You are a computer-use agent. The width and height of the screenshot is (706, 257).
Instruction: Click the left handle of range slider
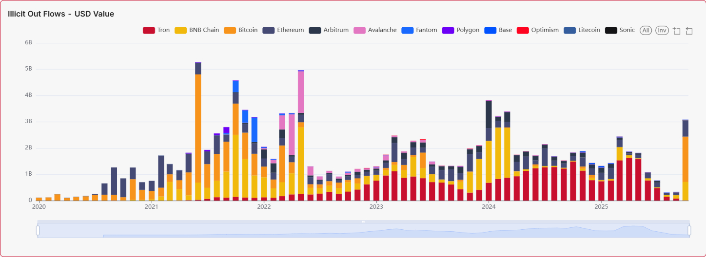click(x=38, y=230)
